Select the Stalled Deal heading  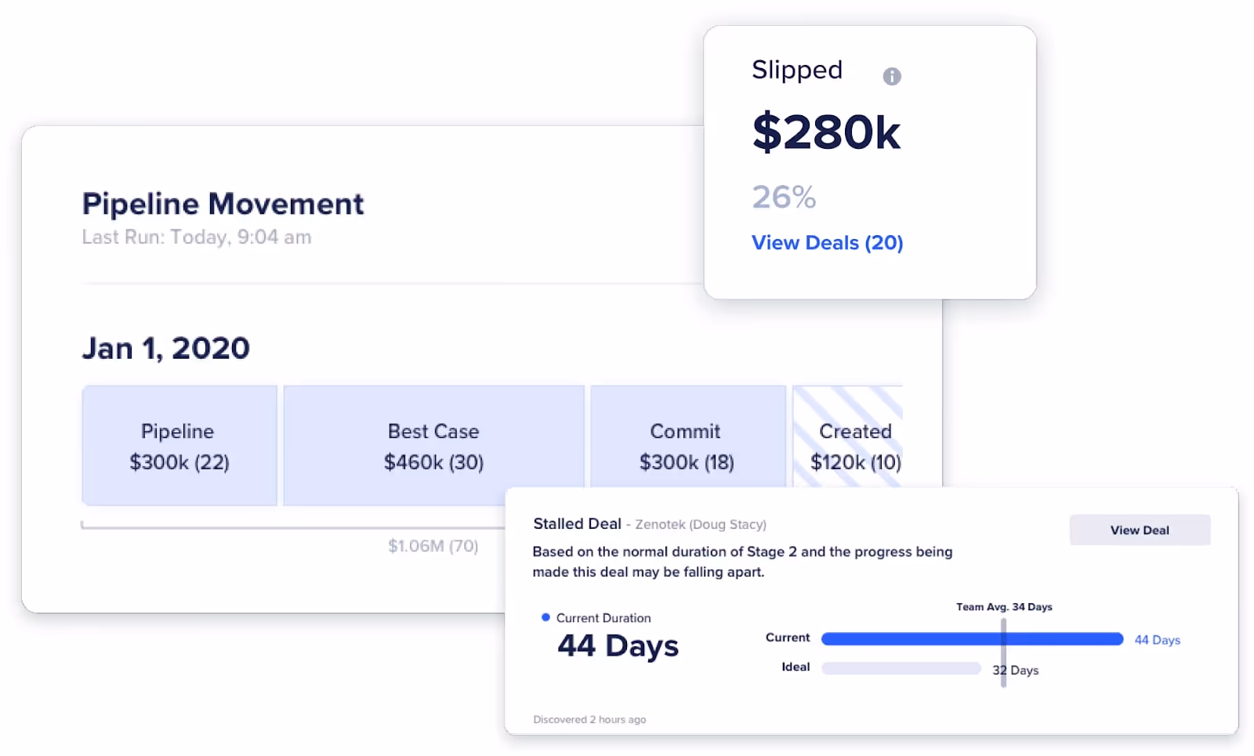tap(577, 523)
